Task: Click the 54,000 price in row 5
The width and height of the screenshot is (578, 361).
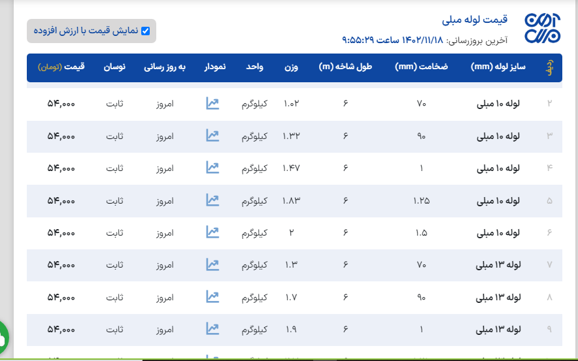Action: (x=61, y=200)
